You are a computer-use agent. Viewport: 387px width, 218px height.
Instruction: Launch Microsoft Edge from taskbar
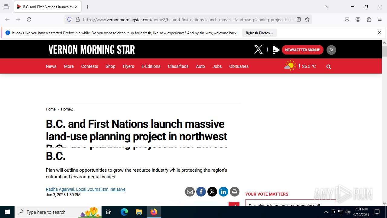click(124, 212)
